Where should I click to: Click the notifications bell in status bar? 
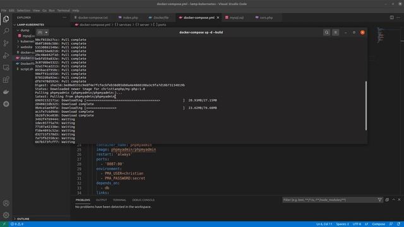[x=398, y=224]
